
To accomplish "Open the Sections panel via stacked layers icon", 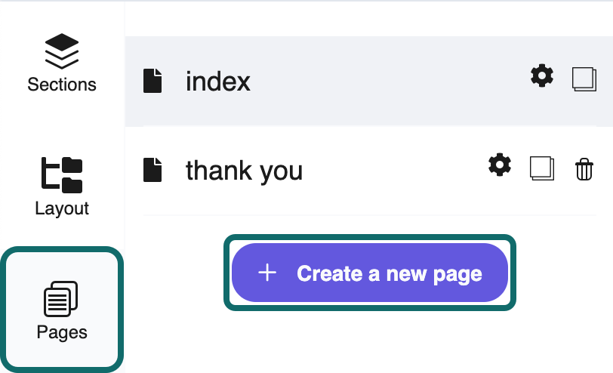I will click(62, 51).
